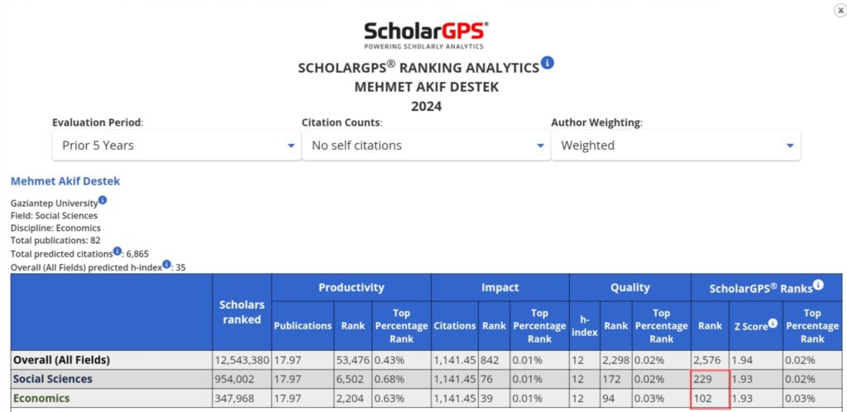Click the highlighted Social Sciences rank 229 cell
Screen dimensions: 847x412
tap(710, 379)
